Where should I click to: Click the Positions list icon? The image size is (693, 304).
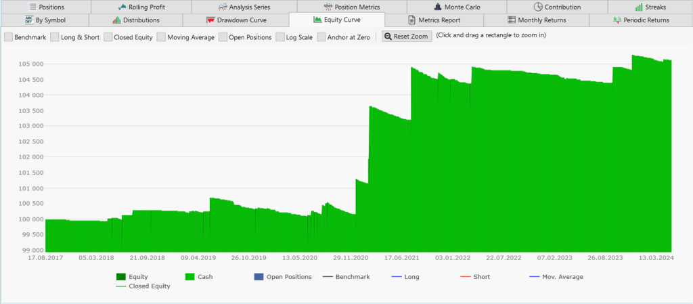32,7
